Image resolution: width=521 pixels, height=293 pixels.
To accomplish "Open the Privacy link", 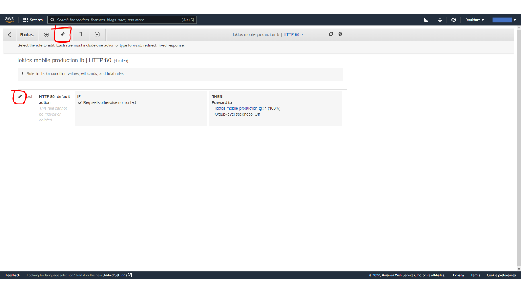I will (x=459, y=275).
